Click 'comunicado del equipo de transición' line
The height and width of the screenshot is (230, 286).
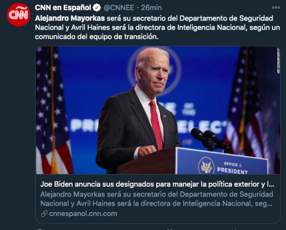click(96, 37)
